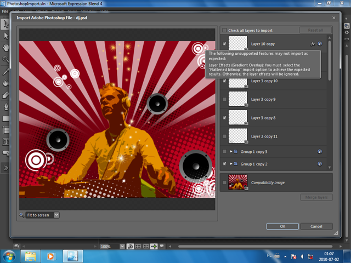
Task: Uncheck Layer 10 copy checkbox
Action: (224, 44)
